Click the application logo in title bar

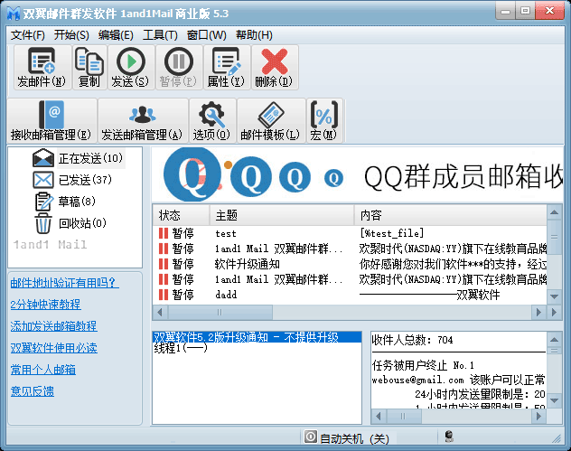[x=14, y=14]
